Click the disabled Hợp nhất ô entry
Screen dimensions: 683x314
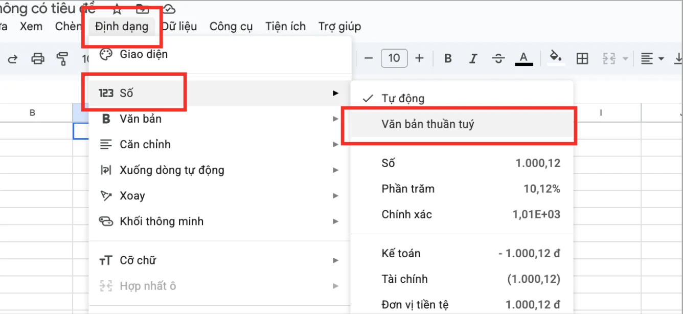click(x=220, y=286)
